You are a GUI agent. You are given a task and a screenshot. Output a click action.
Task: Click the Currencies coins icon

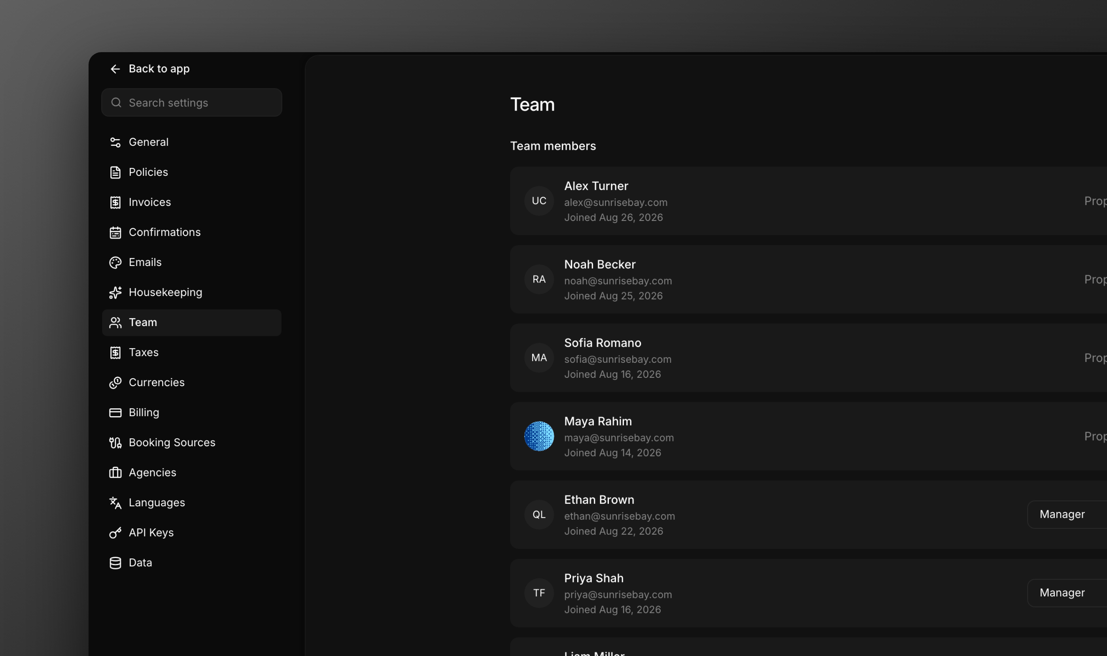(115, 383)
